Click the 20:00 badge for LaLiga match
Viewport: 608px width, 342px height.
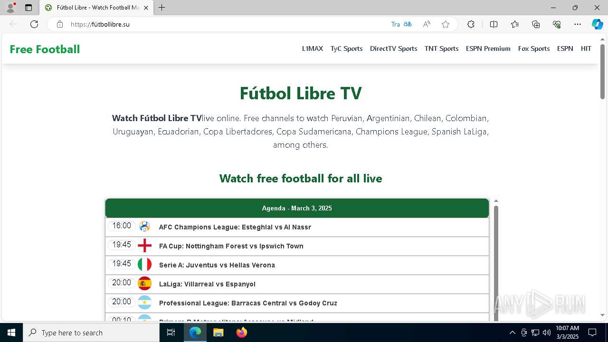point(122,283)
